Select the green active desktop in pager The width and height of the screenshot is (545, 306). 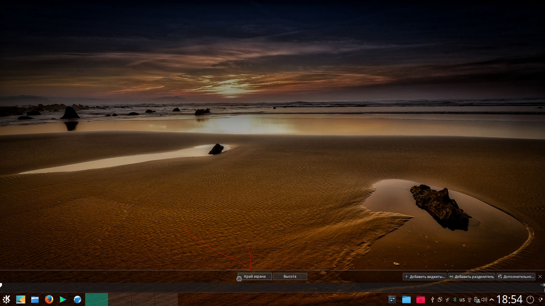tap(97, 299)
